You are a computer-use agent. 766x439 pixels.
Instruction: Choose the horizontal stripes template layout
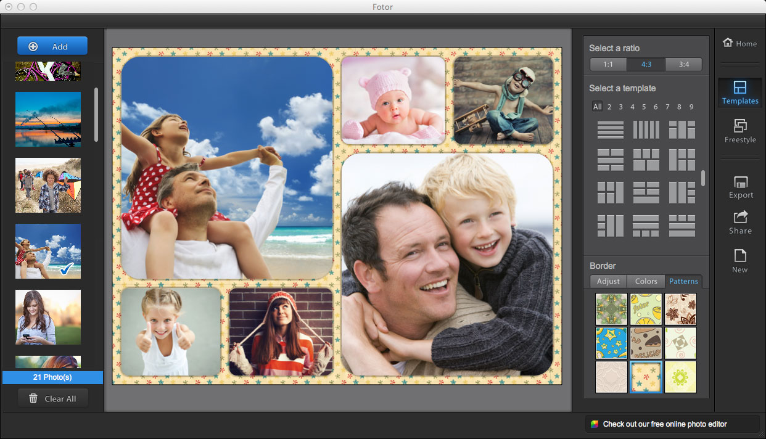(611, 129)
